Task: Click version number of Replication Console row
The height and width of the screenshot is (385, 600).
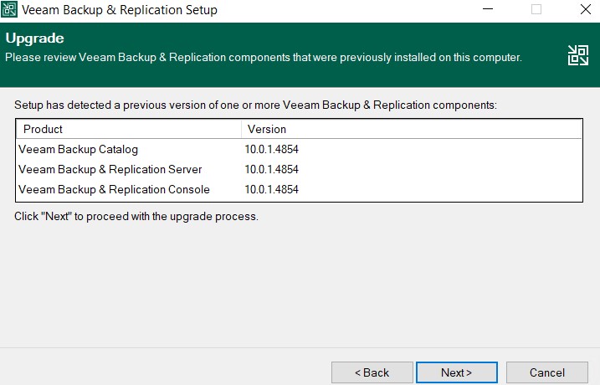Action: (272, 189)
